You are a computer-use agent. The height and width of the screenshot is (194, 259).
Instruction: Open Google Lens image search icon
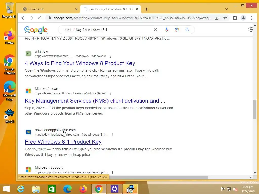[177, 30]
